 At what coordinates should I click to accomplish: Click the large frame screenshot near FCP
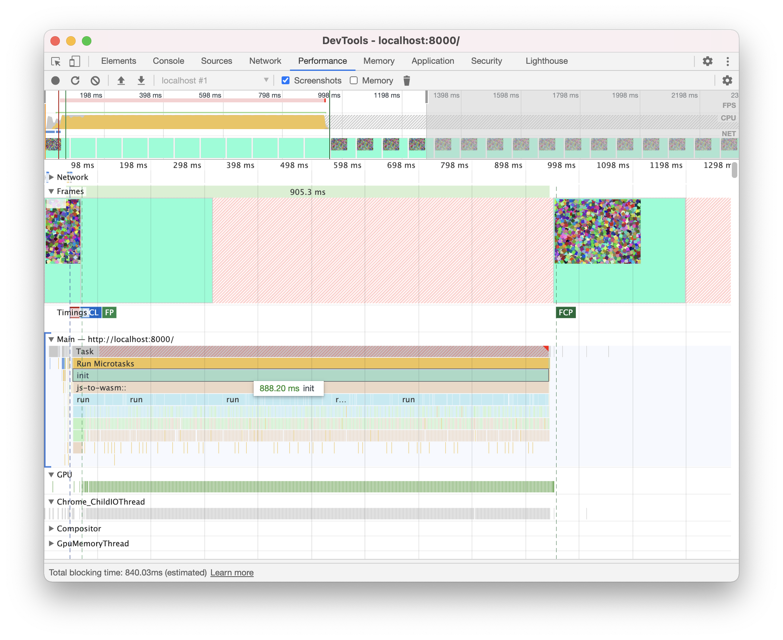597,231
